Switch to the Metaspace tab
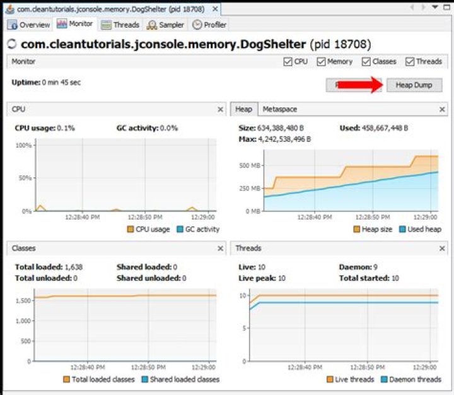Viewport: 454px width, 395px height. (279, 109)
